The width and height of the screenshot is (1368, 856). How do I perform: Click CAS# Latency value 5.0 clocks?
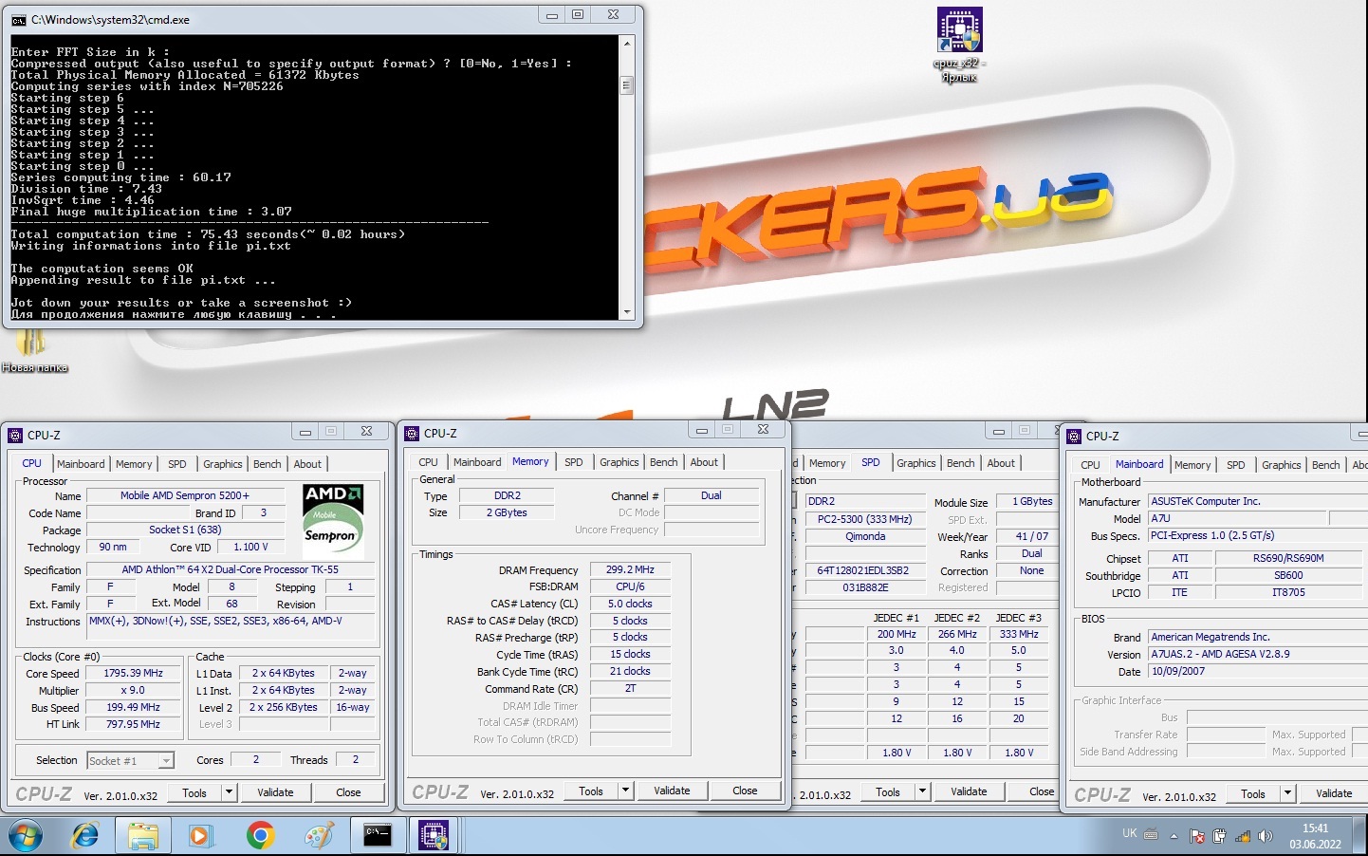point(631,604)
